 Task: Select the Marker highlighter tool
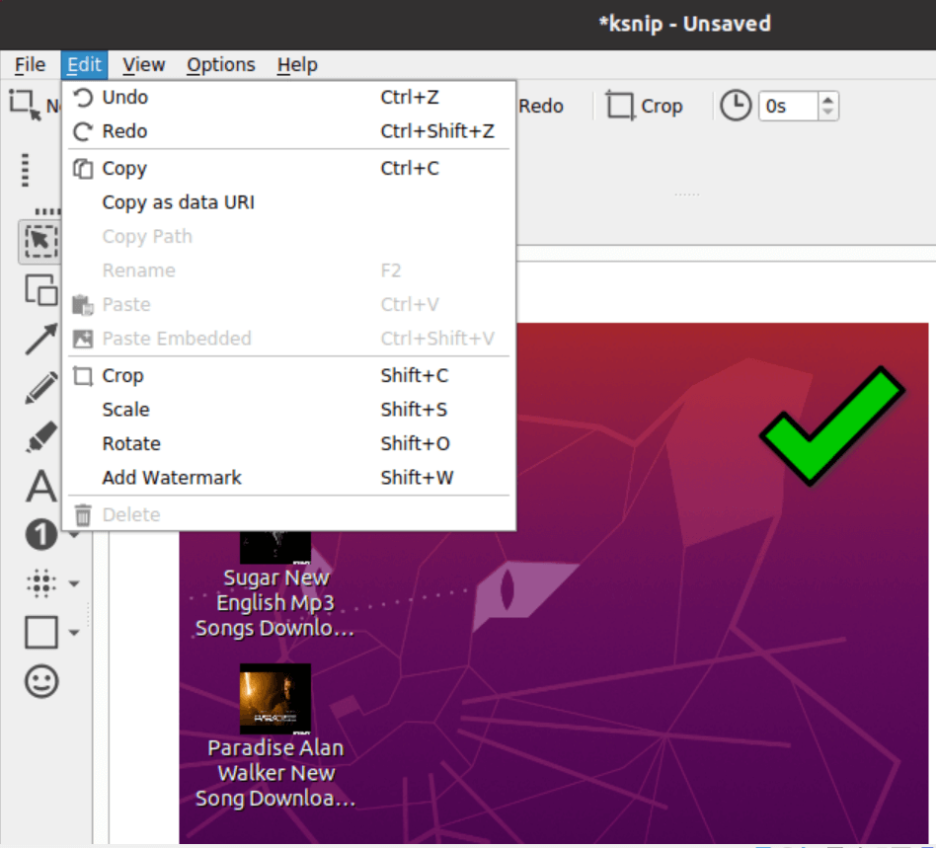pyautogui.click(x=40, y=436)
